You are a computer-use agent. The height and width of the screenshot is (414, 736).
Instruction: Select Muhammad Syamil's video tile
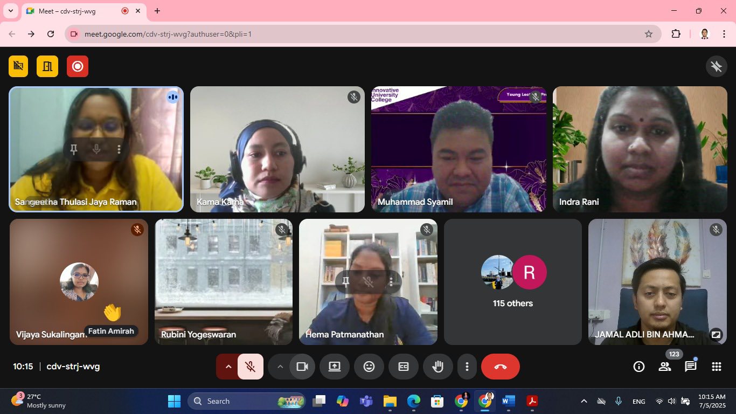coord(459,149)
